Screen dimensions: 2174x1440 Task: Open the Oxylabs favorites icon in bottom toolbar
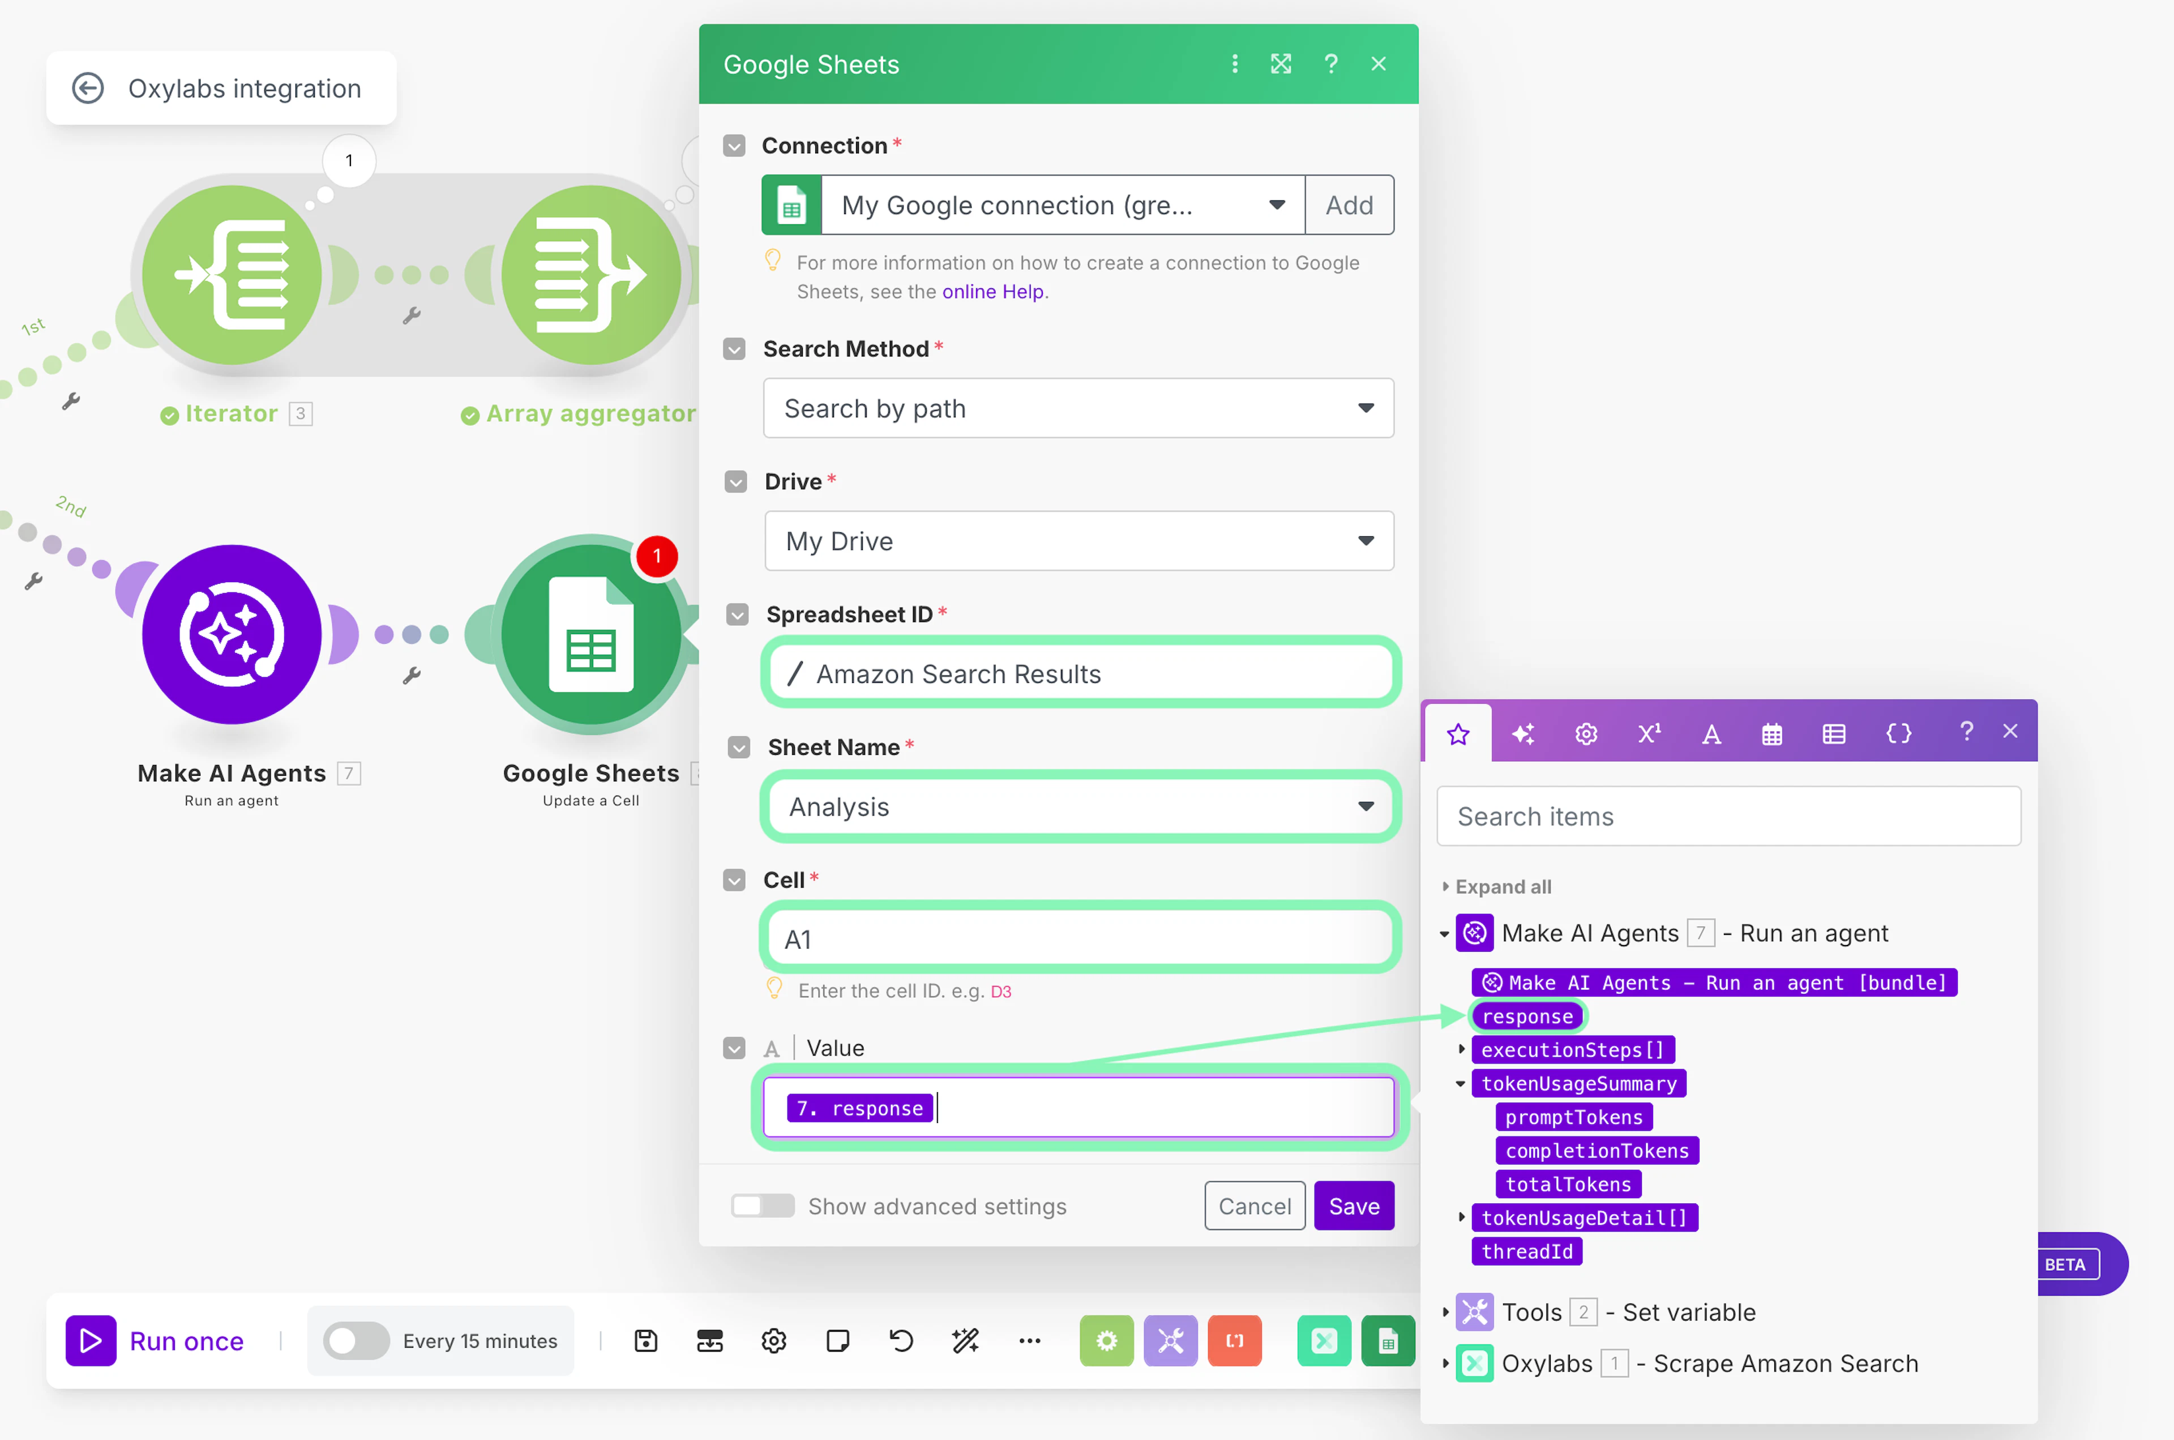click(x=1324, y=1341)
